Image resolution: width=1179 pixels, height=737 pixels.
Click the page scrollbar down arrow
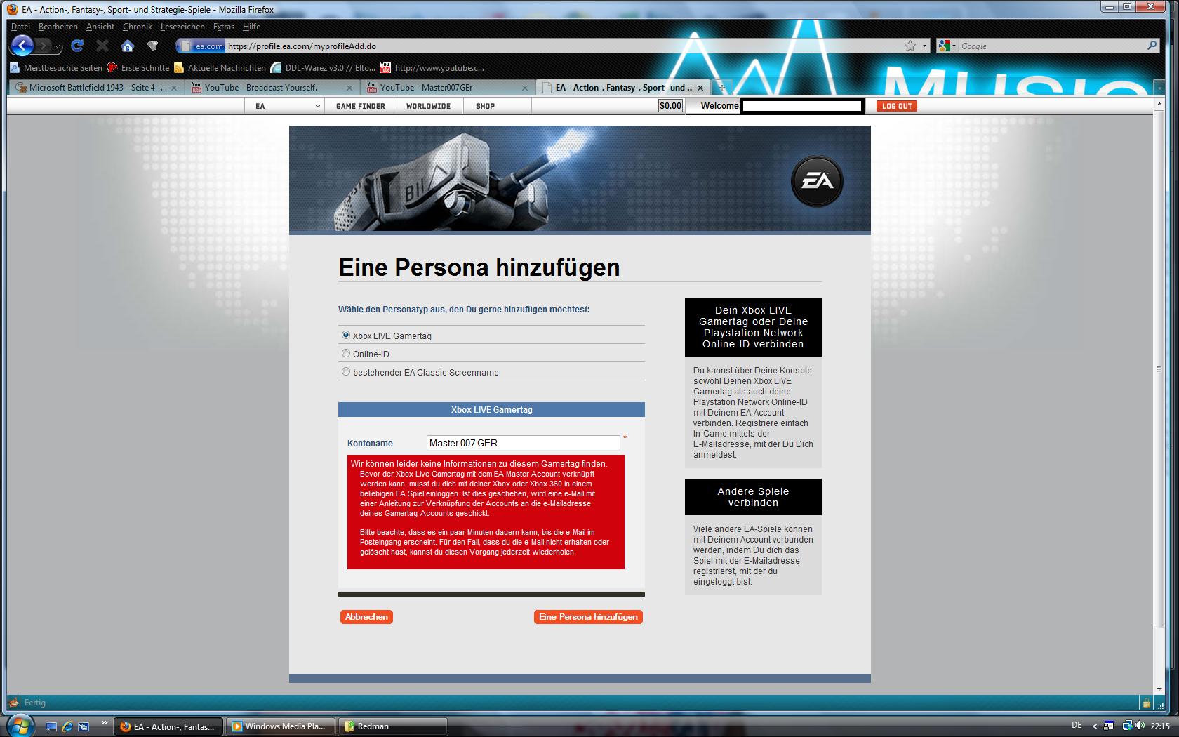pyautogui.click(x=1159, y=689)
